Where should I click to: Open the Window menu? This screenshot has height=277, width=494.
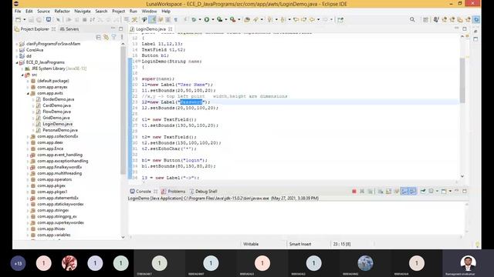pyautogui.click(x=149, y=11)
